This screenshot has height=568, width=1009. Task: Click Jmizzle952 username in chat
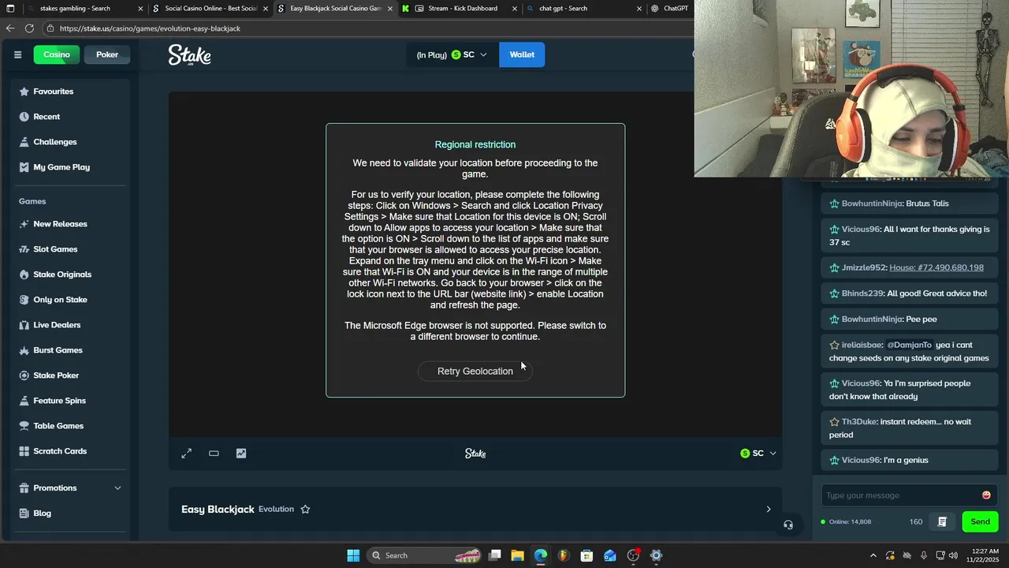(x=864, y=267)
